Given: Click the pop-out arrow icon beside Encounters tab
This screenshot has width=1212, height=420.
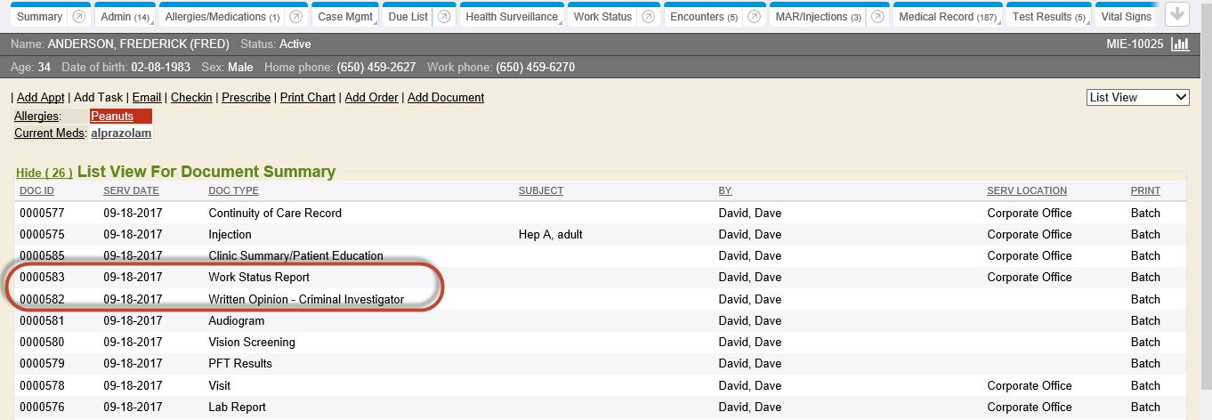Looking at the screenshot, I should coord(754,17).
